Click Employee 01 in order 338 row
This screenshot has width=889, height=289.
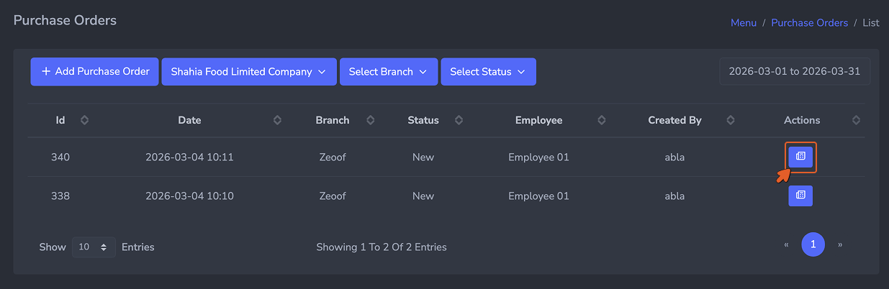pyautogui.click(x=538, y=196)
